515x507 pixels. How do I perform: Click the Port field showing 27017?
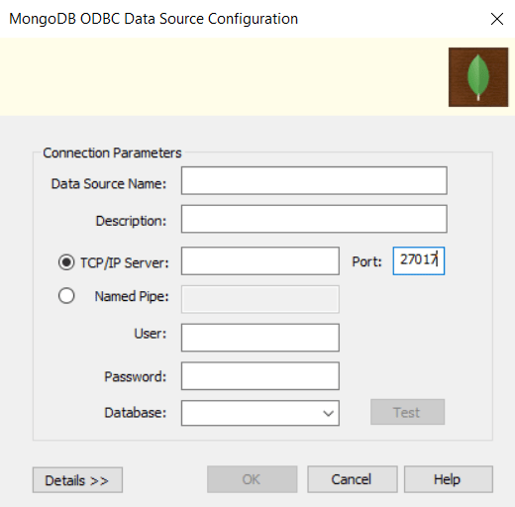point(419,260)
